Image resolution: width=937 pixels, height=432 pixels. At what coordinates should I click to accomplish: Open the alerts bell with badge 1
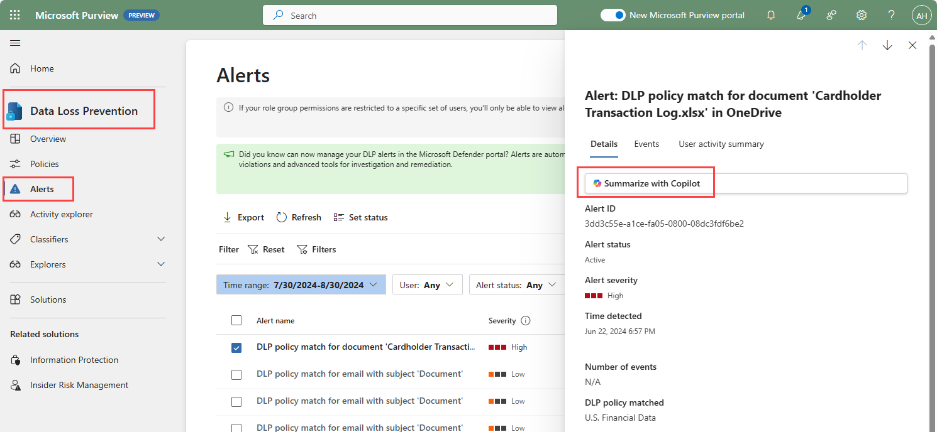click(x=802, y=14)
